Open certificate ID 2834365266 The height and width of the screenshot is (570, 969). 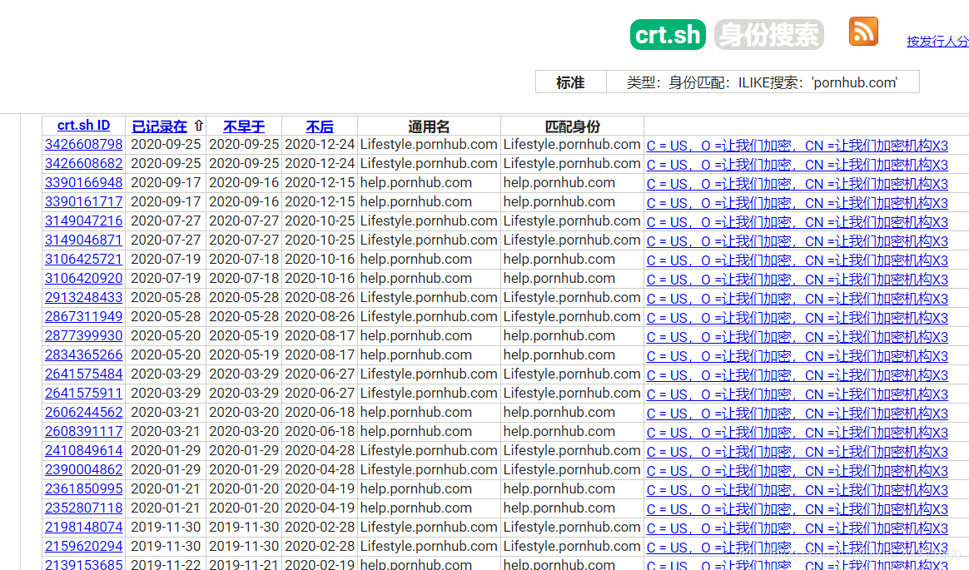pos(83,355)
